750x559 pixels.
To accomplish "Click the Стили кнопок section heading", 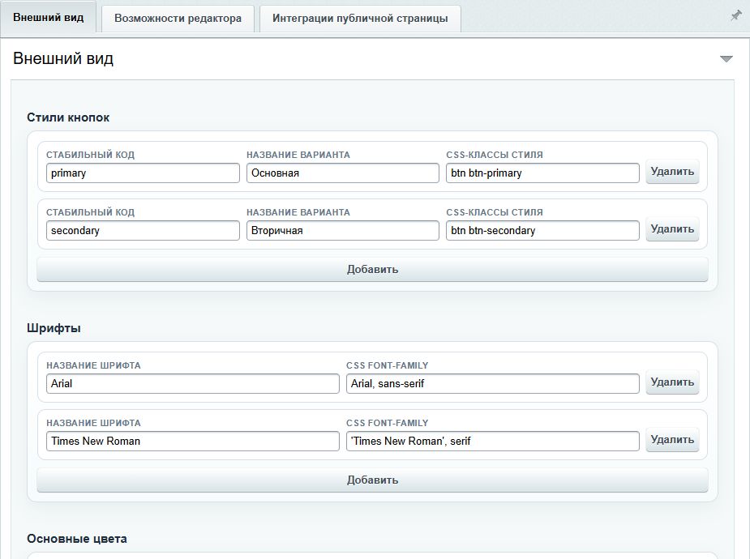I will point(68,117).
